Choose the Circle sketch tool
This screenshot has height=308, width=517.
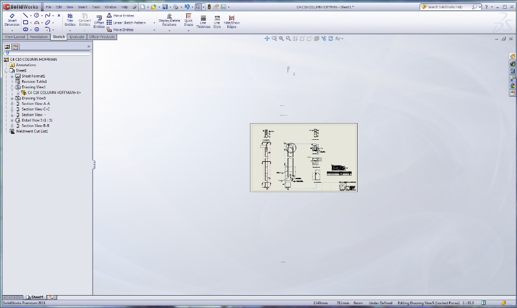click(37, 16)
